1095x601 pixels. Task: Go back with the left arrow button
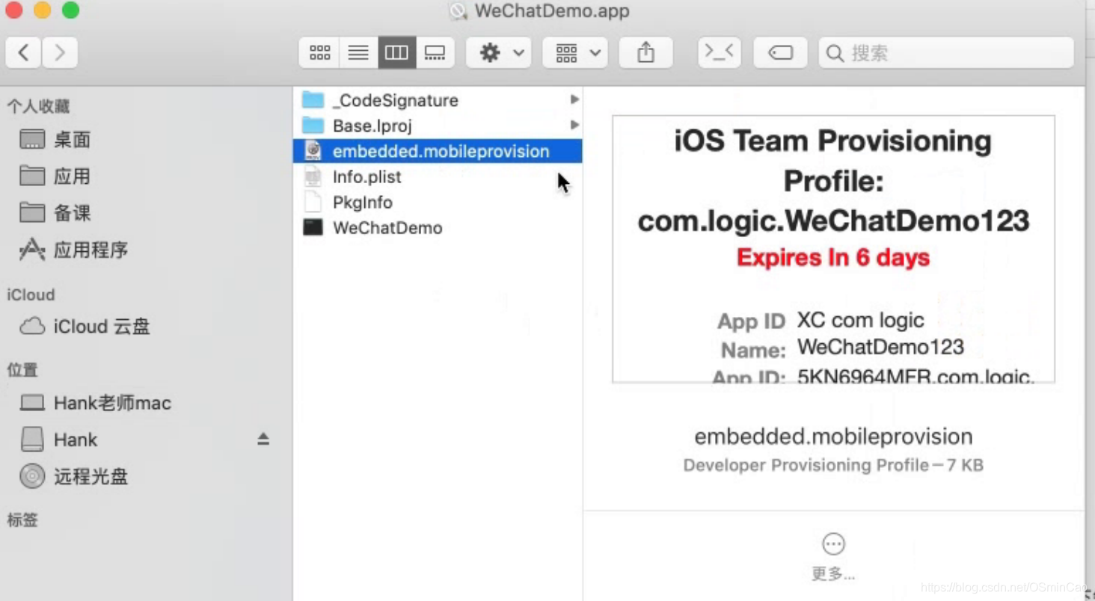[x=24, y=53]
